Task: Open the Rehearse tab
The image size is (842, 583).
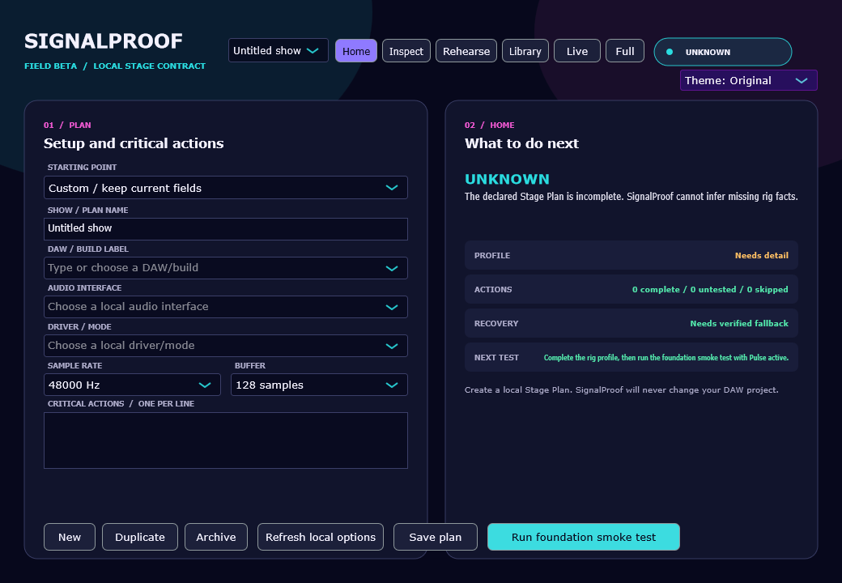Action: click(x=466, y=51)
